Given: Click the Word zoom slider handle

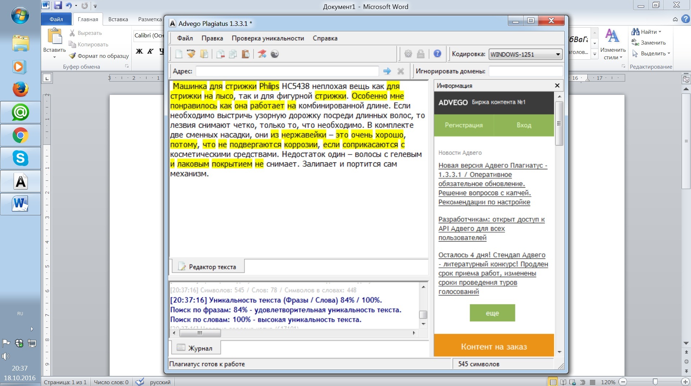Looking at the screenshot, I should [655, 382].
